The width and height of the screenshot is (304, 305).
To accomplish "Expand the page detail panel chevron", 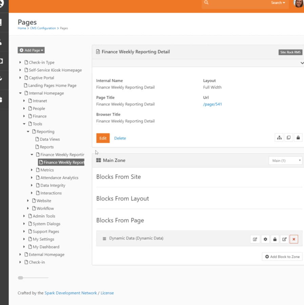I will point(302,63).
